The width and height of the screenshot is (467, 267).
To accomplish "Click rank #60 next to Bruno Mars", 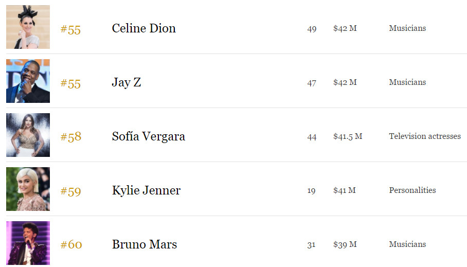I will tap(71, 245).
